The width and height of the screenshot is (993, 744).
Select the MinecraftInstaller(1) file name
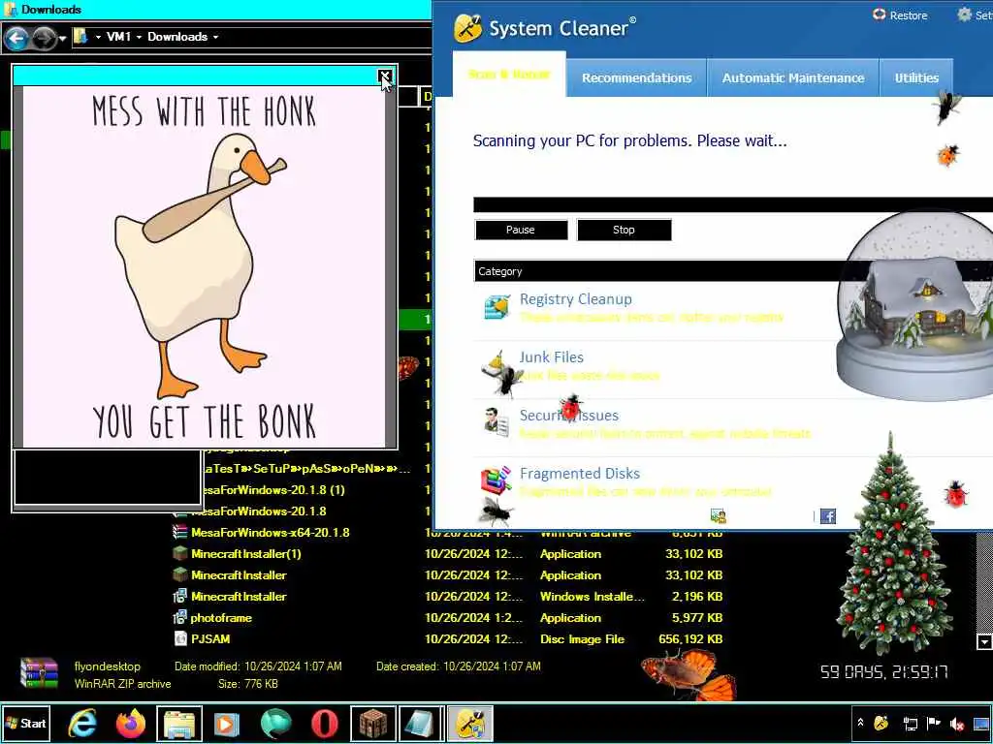pos(246,554)
